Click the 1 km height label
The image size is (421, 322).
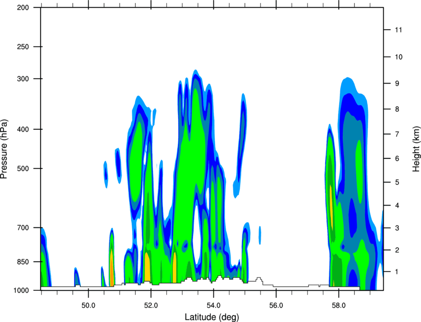397,272
